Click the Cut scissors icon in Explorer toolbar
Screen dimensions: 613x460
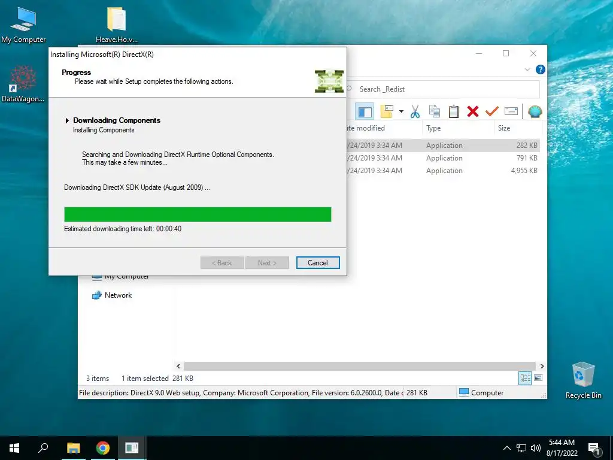coord(415,112)
